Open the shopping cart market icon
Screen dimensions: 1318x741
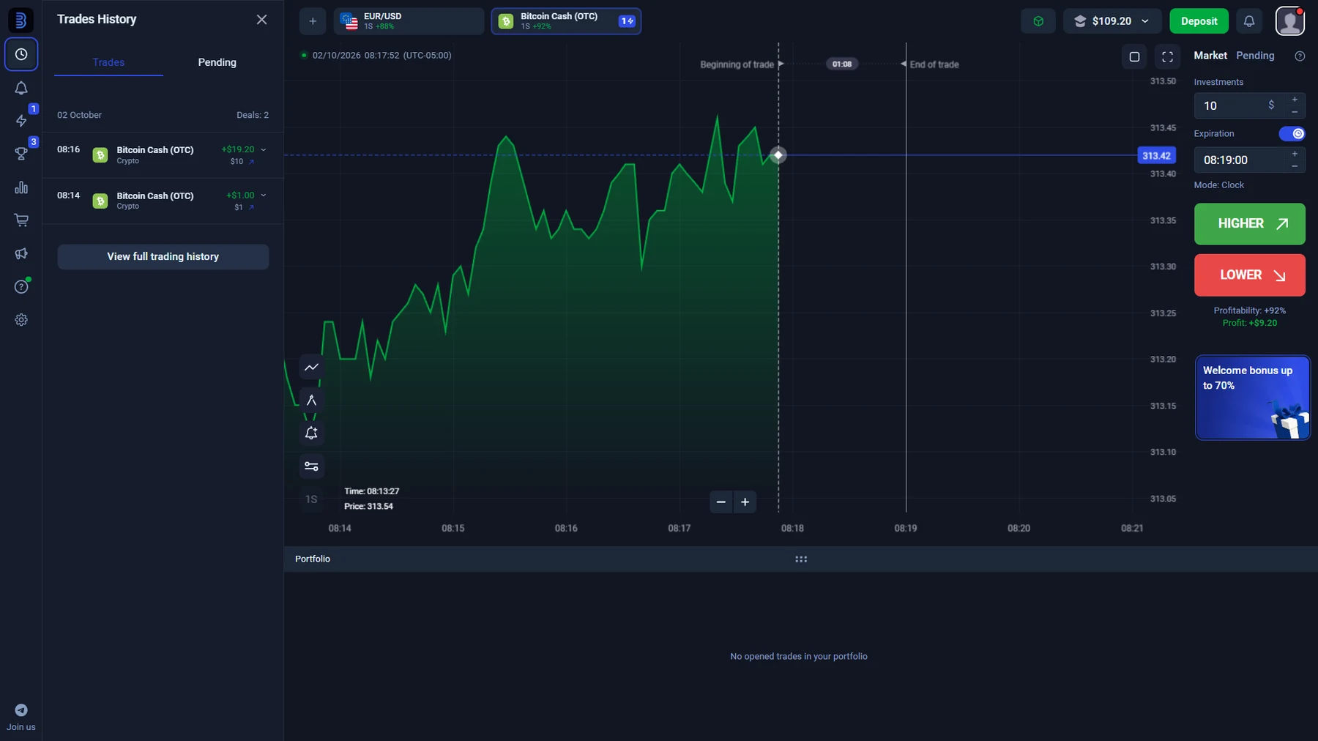21,220
